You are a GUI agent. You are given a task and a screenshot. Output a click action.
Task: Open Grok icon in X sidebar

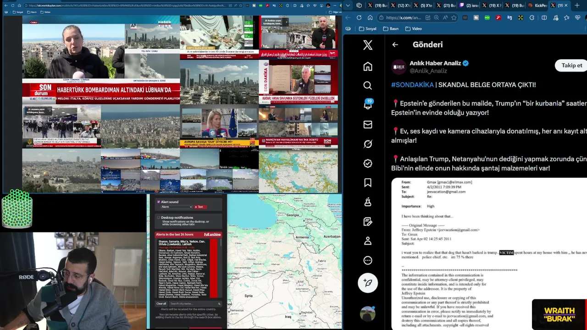pyautogui.click(x=368, y=144)
